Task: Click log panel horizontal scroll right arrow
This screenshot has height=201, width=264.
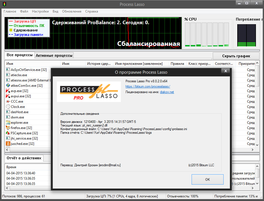Action: coord(252,188)
